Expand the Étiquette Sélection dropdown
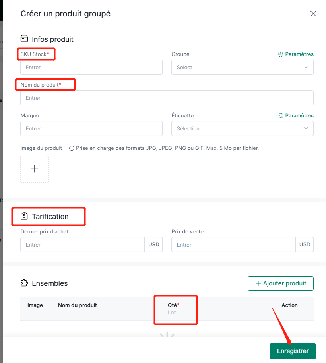326x363 pixels. [243, 128]
